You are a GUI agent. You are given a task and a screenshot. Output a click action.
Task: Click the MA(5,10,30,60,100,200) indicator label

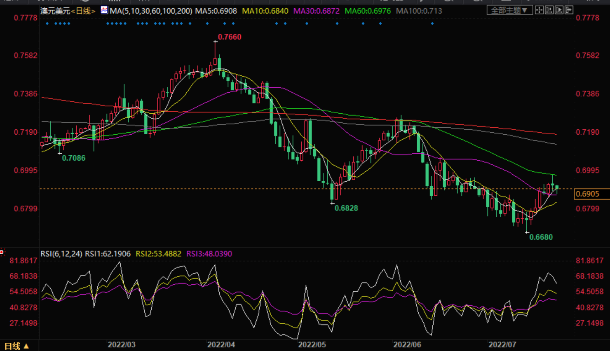click(151, 11)
